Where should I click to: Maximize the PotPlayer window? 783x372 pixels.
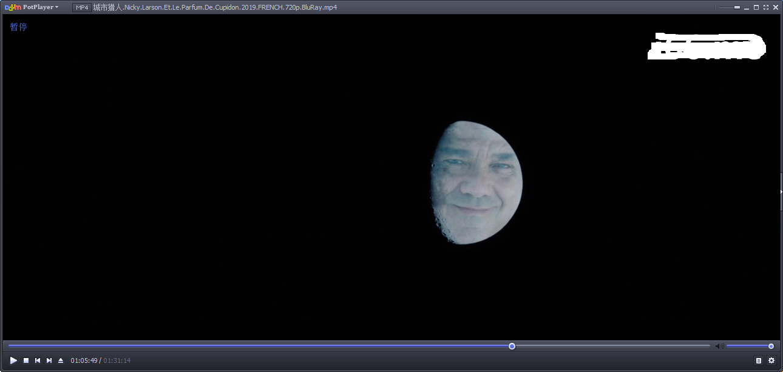tap(756, 7)
